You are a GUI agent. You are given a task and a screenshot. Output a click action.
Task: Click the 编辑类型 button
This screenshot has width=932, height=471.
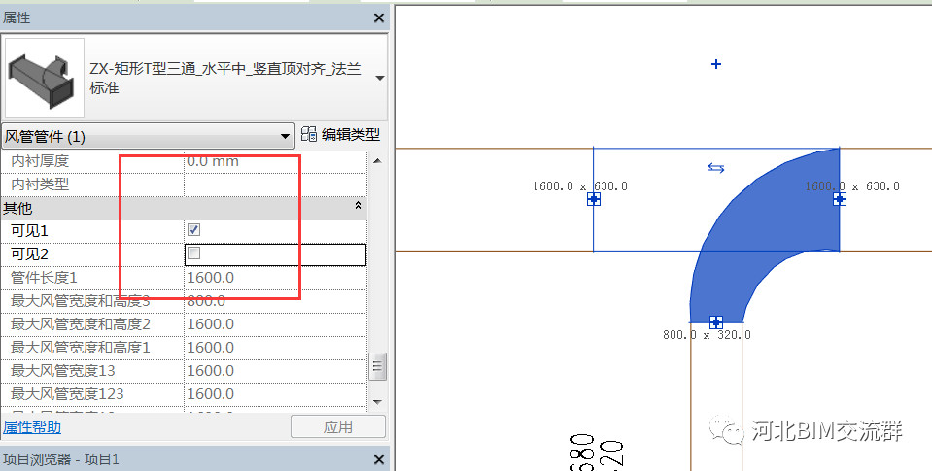[x=340, y=135]
